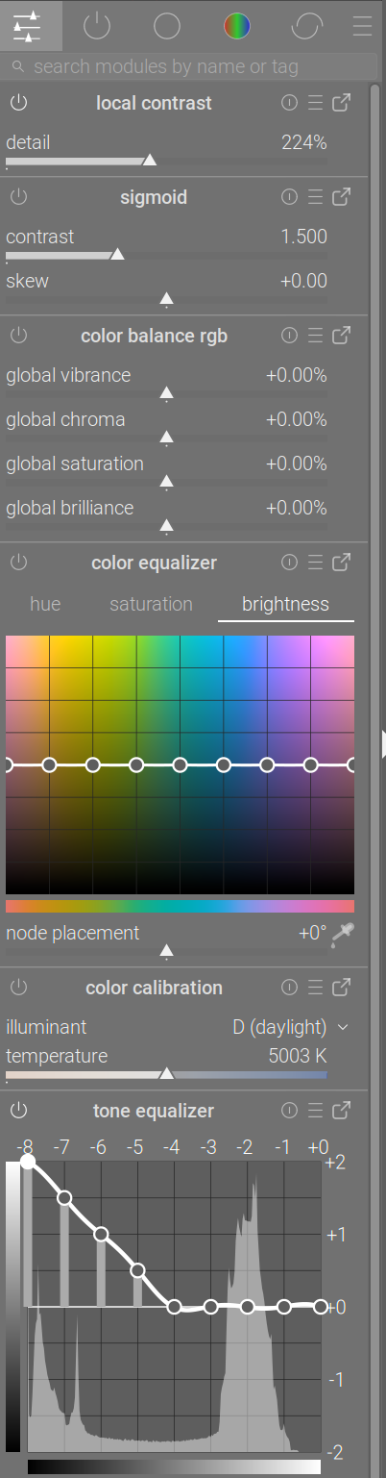Screen dimensions: 386x1478
Task: Select the brightness tab in color equalizer
Action: pos(285,604)
